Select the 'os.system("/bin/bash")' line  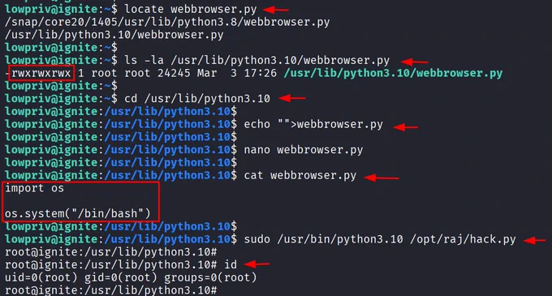coord(77,214)
